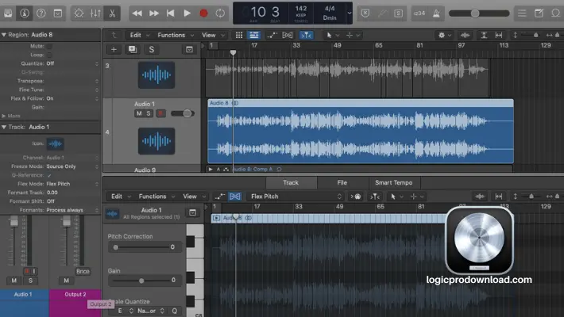Enable the region Mute checkbox
Image resolution: width=564 pixels, height=317 pixels.
(x=49, y=46)
